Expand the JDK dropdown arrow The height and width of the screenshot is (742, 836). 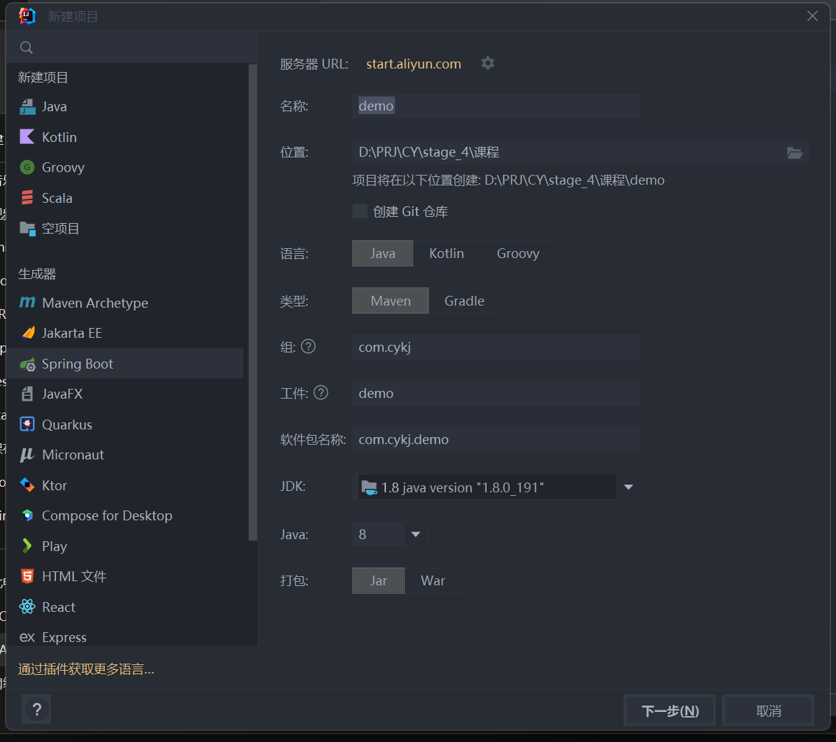pos(628,487)
